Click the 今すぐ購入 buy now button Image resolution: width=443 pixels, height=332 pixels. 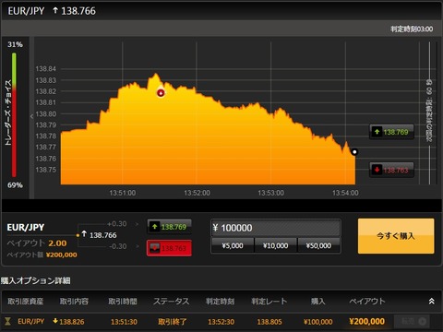coord(396,236)
